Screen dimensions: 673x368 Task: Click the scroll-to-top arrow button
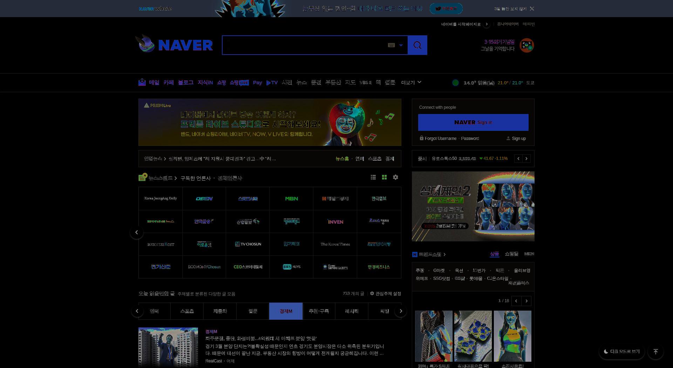(655, 352)
